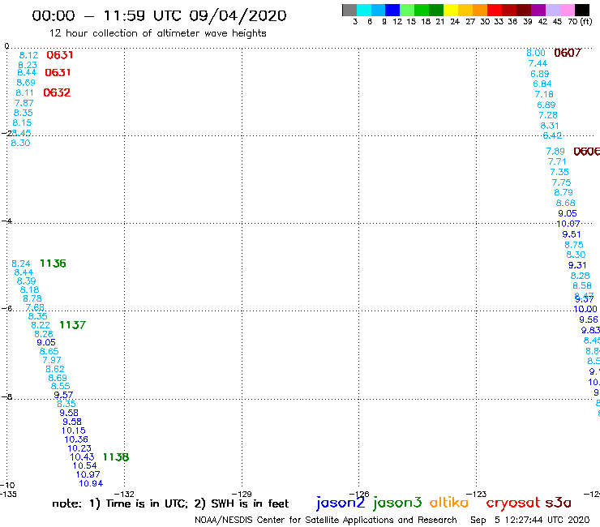Click the wave height '10.97'
Viewport: 600px width, 527px height.
[x=88, y=474]
